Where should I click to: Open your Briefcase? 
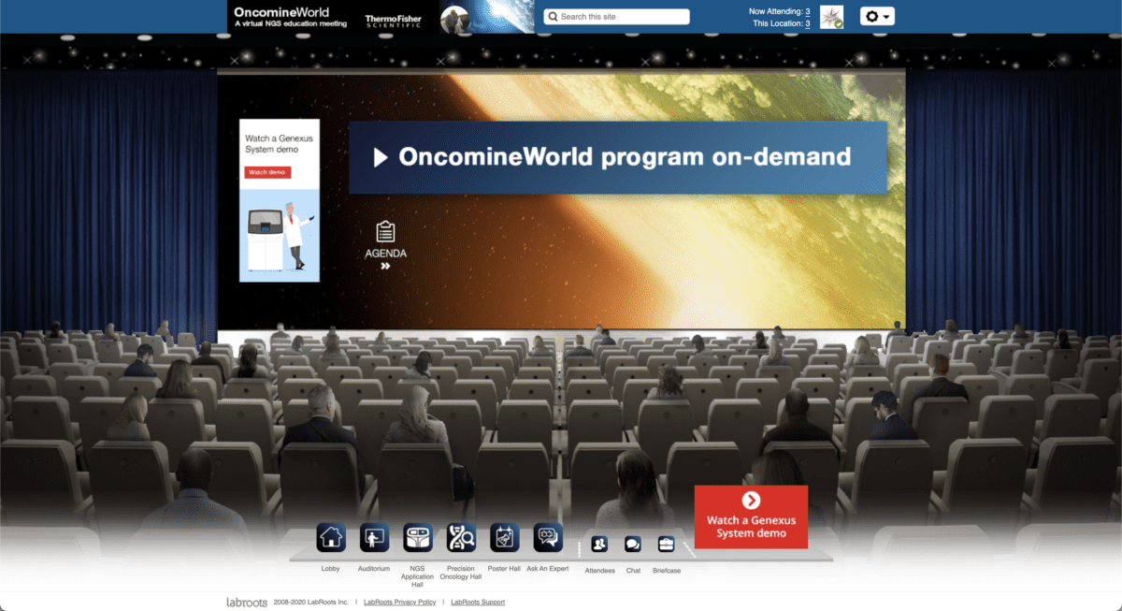pyautogui.click(x=666, y=543)
